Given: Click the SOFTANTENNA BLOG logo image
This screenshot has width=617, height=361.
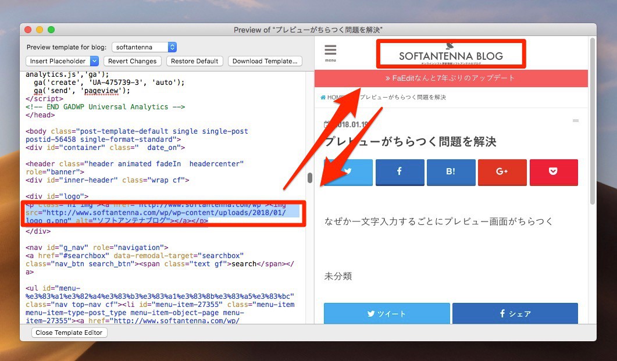Looking at the screenshot, I should (x=451, y=54).
